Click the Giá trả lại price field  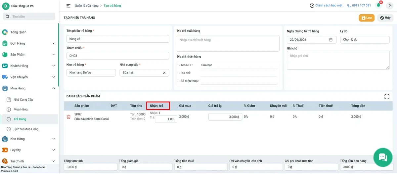pyautogui.click(x=225, y=117)
